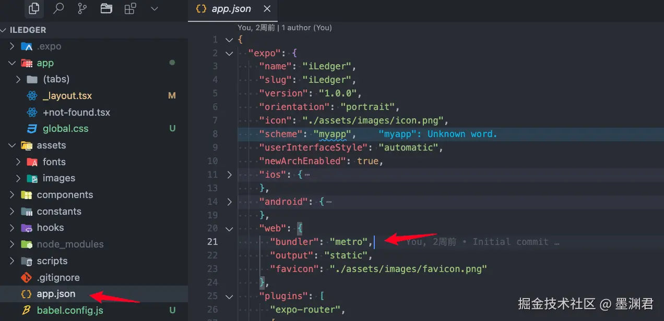This screenshot has width=664, height=321.
Task: Unfold the "ios" block on line 11
Action: point(229,175)
